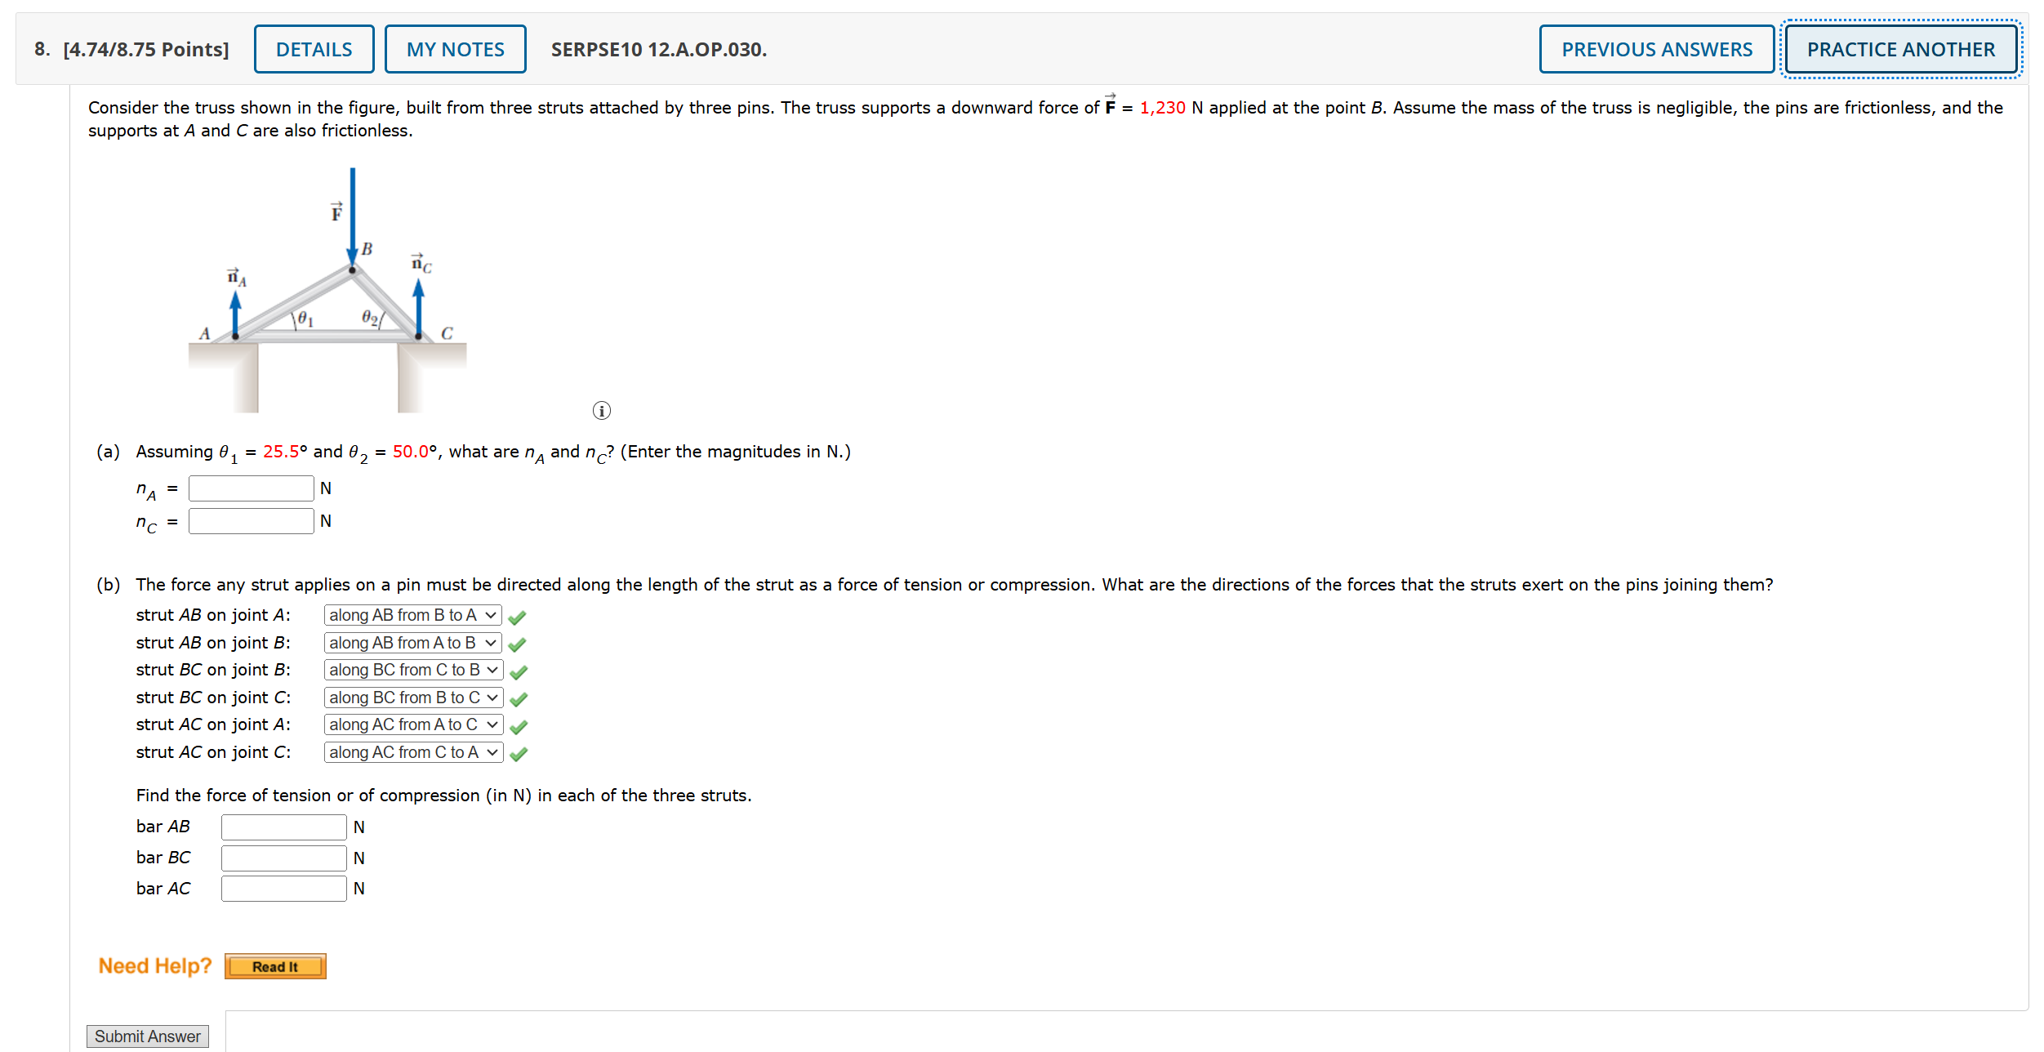View PREVIOUS ANSWERS
2044x1052 pixels.
[1656, 50]
